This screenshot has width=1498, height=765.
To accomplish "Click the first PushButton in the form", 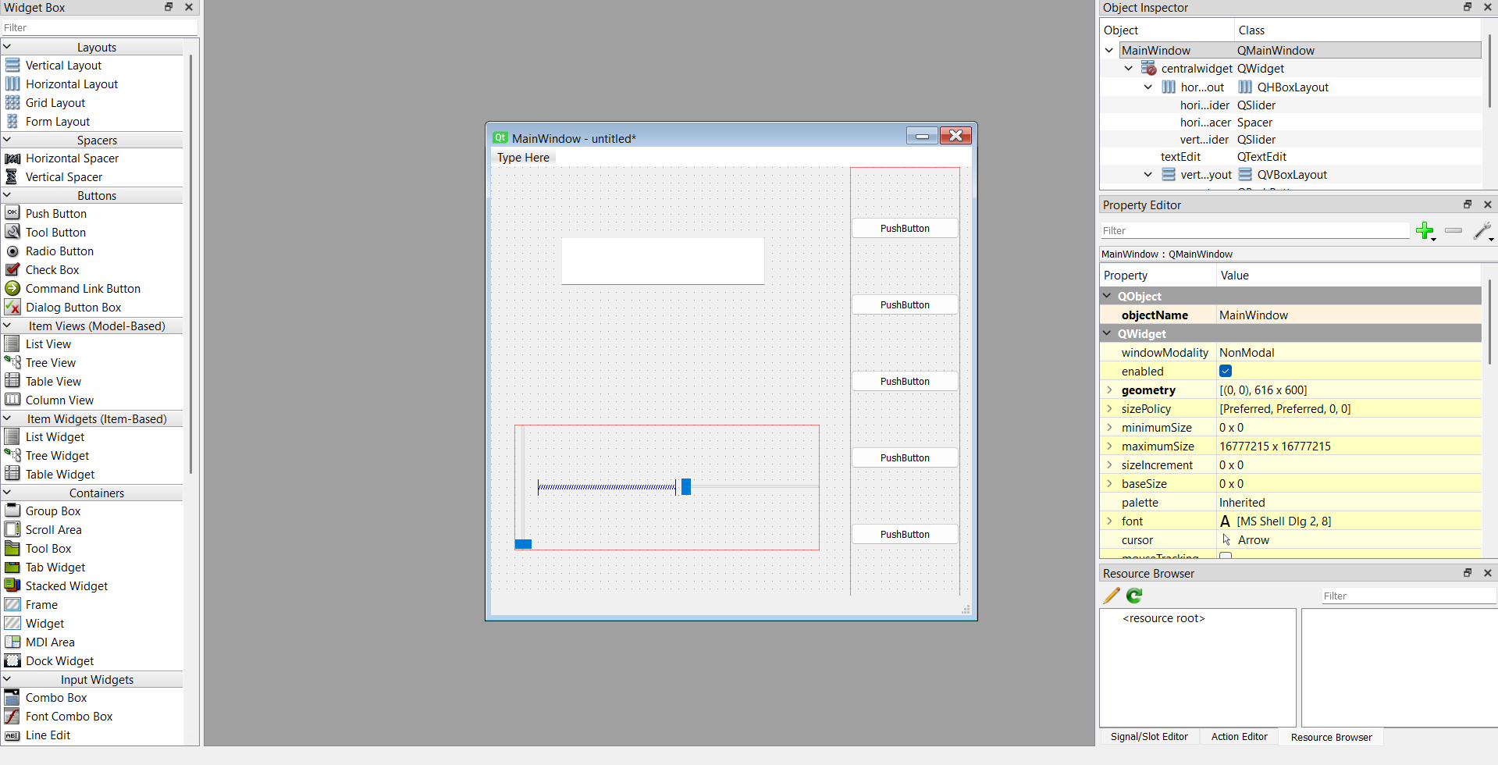I will coord(905,228).
